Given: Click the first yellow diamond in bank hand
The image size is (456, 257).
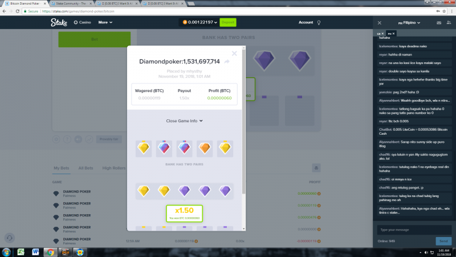Looking at the screenshot, I should tap(144, 148).
